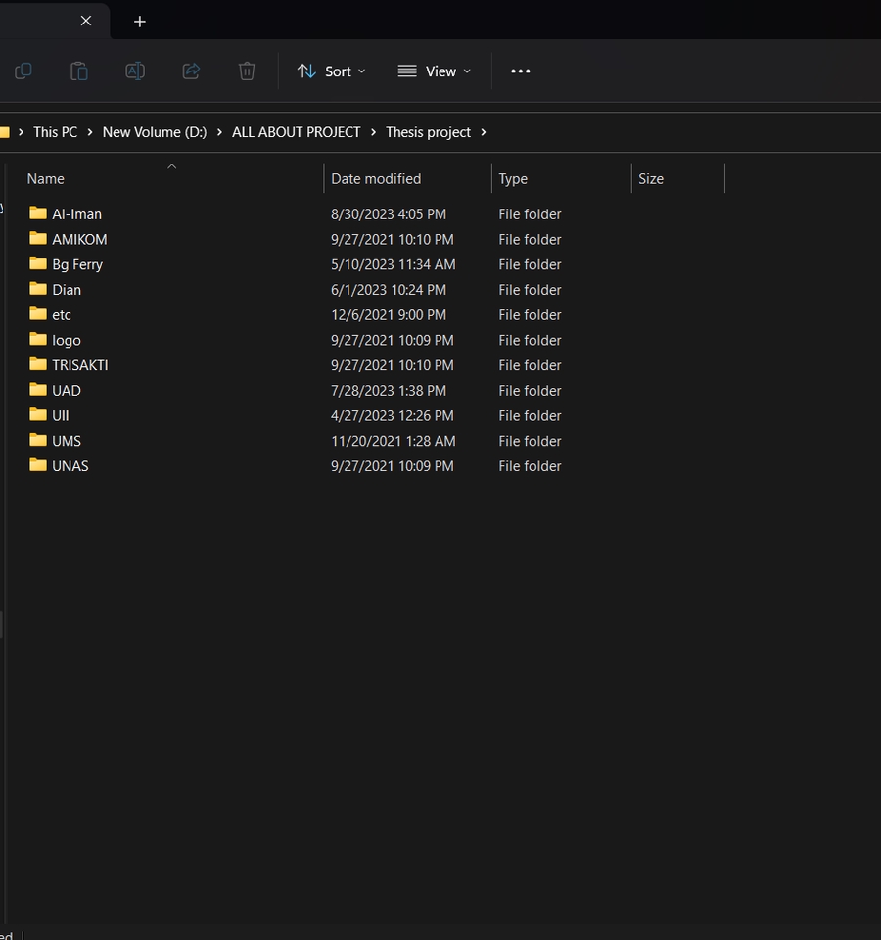This screenshot has width=881, height=940.
Task: Click the Al-Iman folder name
Action: coord(76,214)
